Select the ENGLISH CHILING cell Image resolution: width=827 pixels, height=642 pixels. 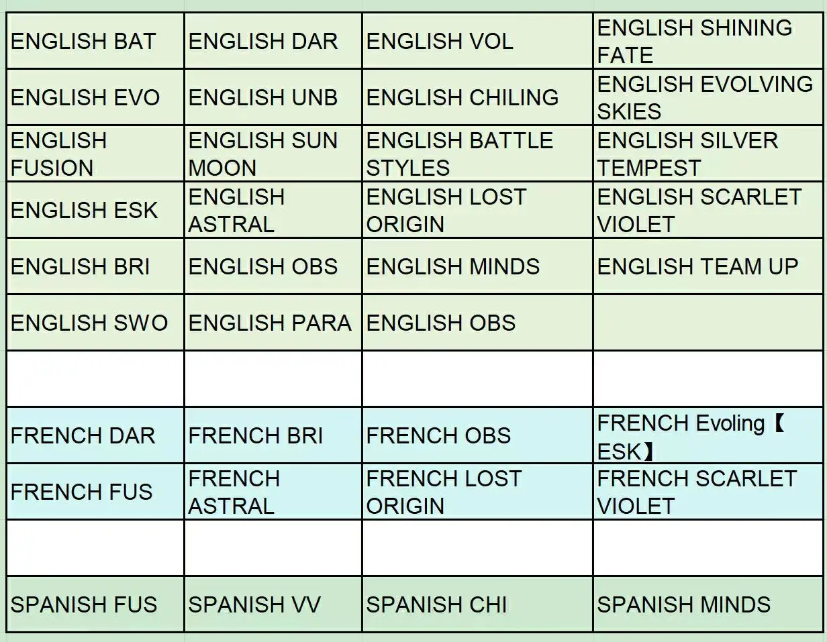(477, 97)
